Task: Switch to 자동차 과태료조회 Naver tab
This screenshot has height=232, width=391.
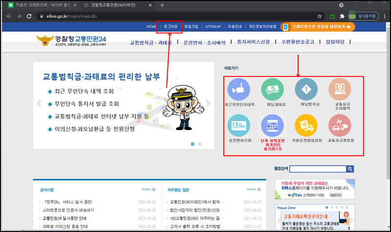Action: (x=42, y=5)
